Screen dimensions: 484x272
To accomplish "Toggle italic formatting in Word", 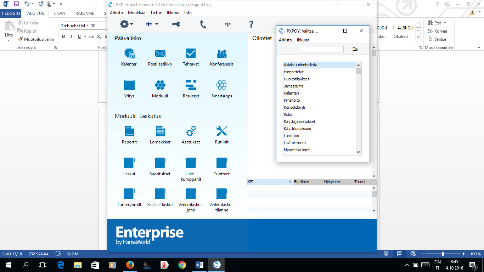I will (x=71, y=36).
